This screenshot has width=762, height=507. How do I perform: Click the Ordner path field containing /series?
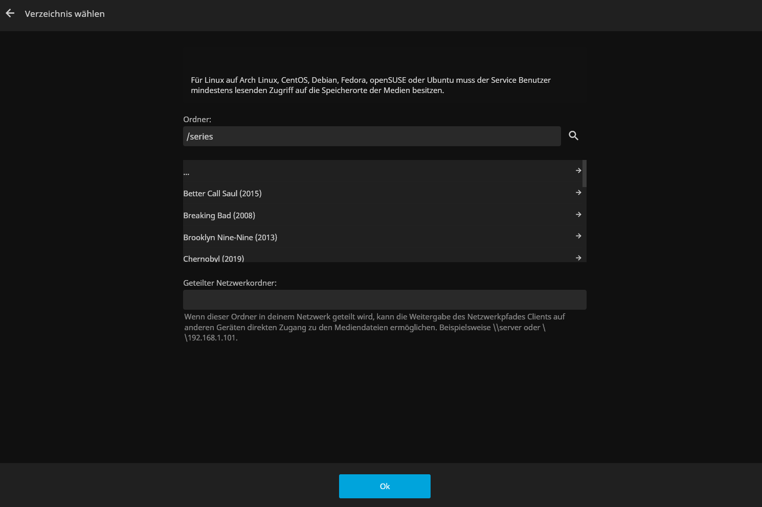point(372,136)
